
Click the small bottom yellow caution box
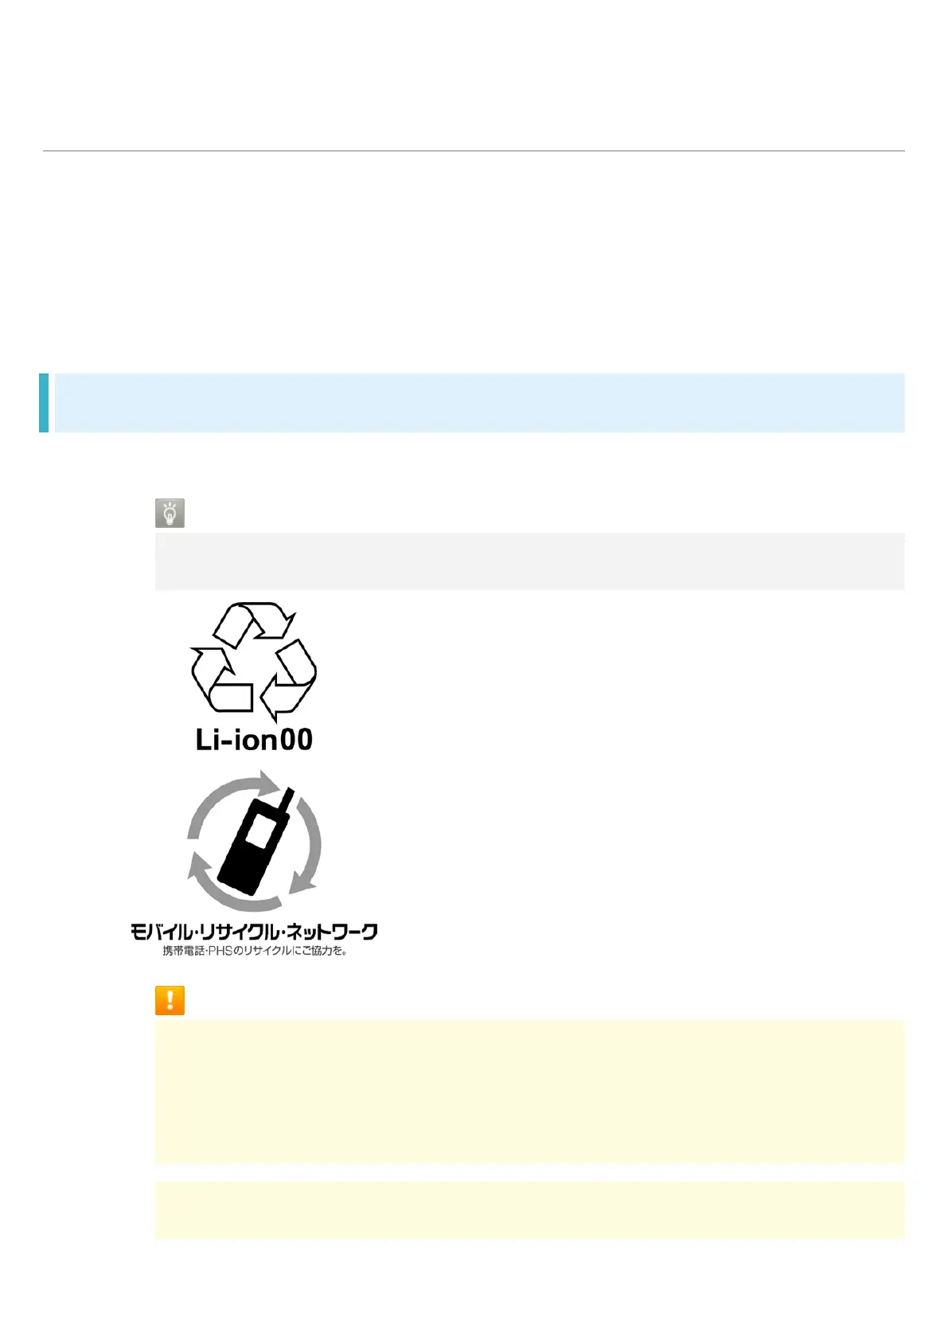coord(529,1210)
